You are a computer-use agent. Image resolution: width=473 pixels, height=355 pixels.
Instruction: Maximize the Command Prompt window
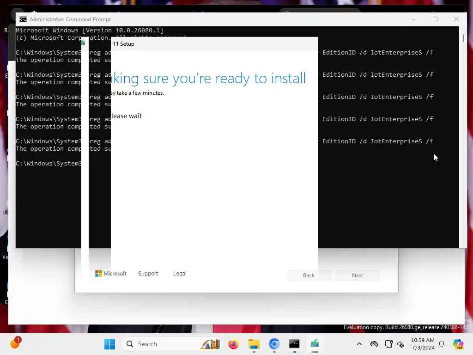435,19
